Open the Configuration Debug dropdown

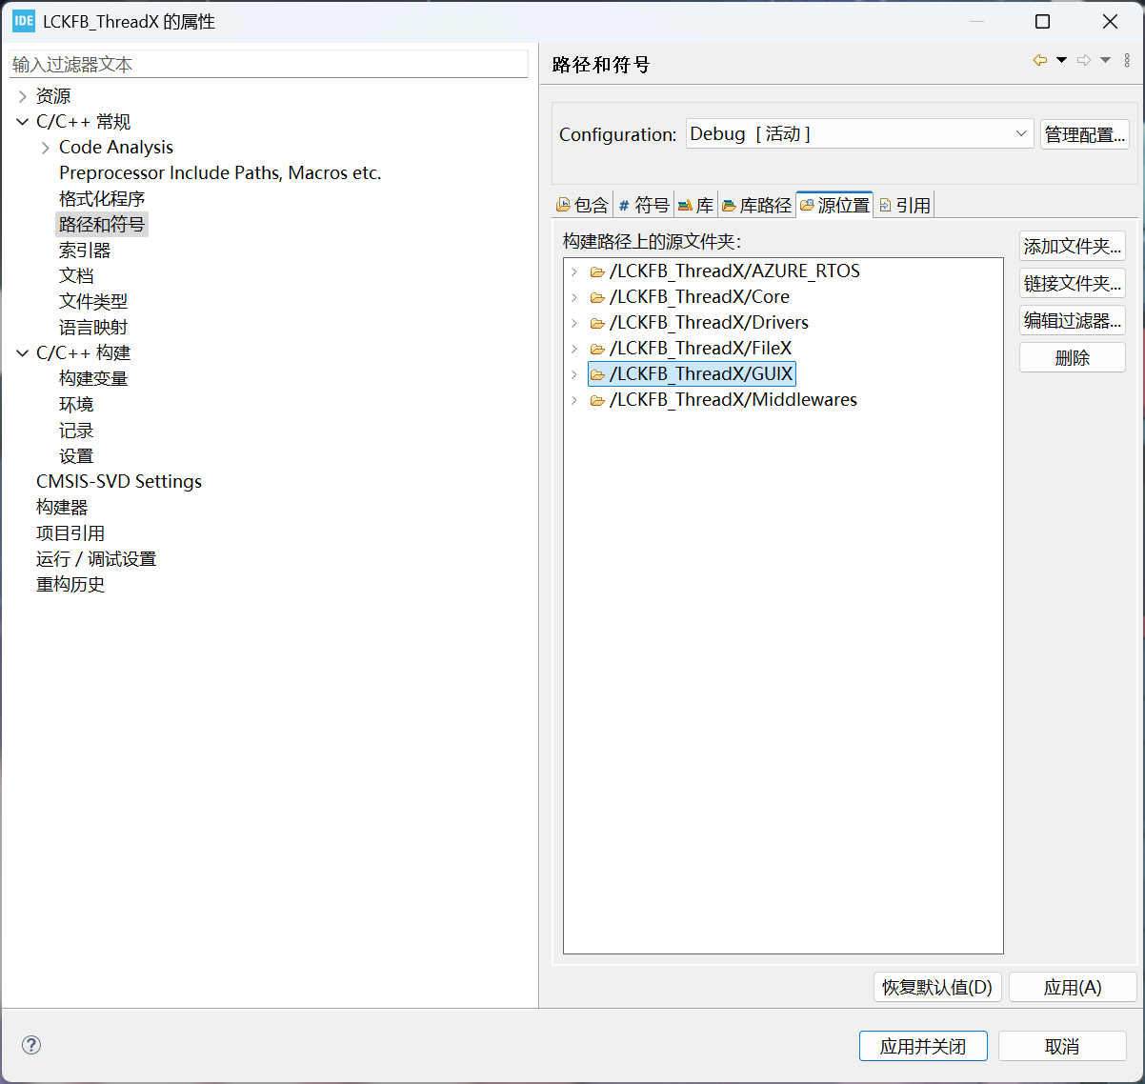coord(859,134)
